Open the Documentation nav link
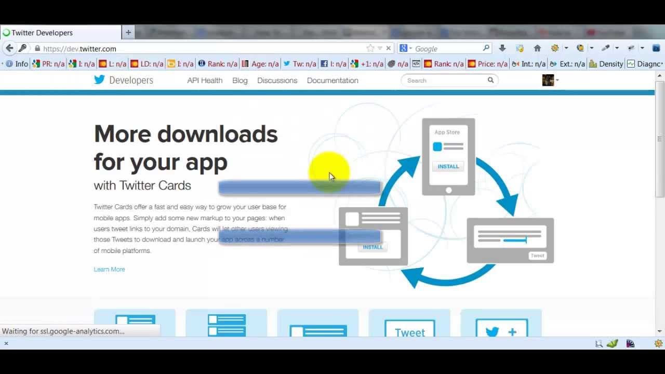Image resolution: width=665 pixels, height=374 pixels. [332, 81]
